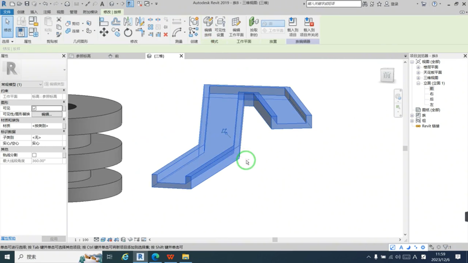
Task: Select the Copy tool in ribbon
Action: pyautogui.click(x=116, y=32)
